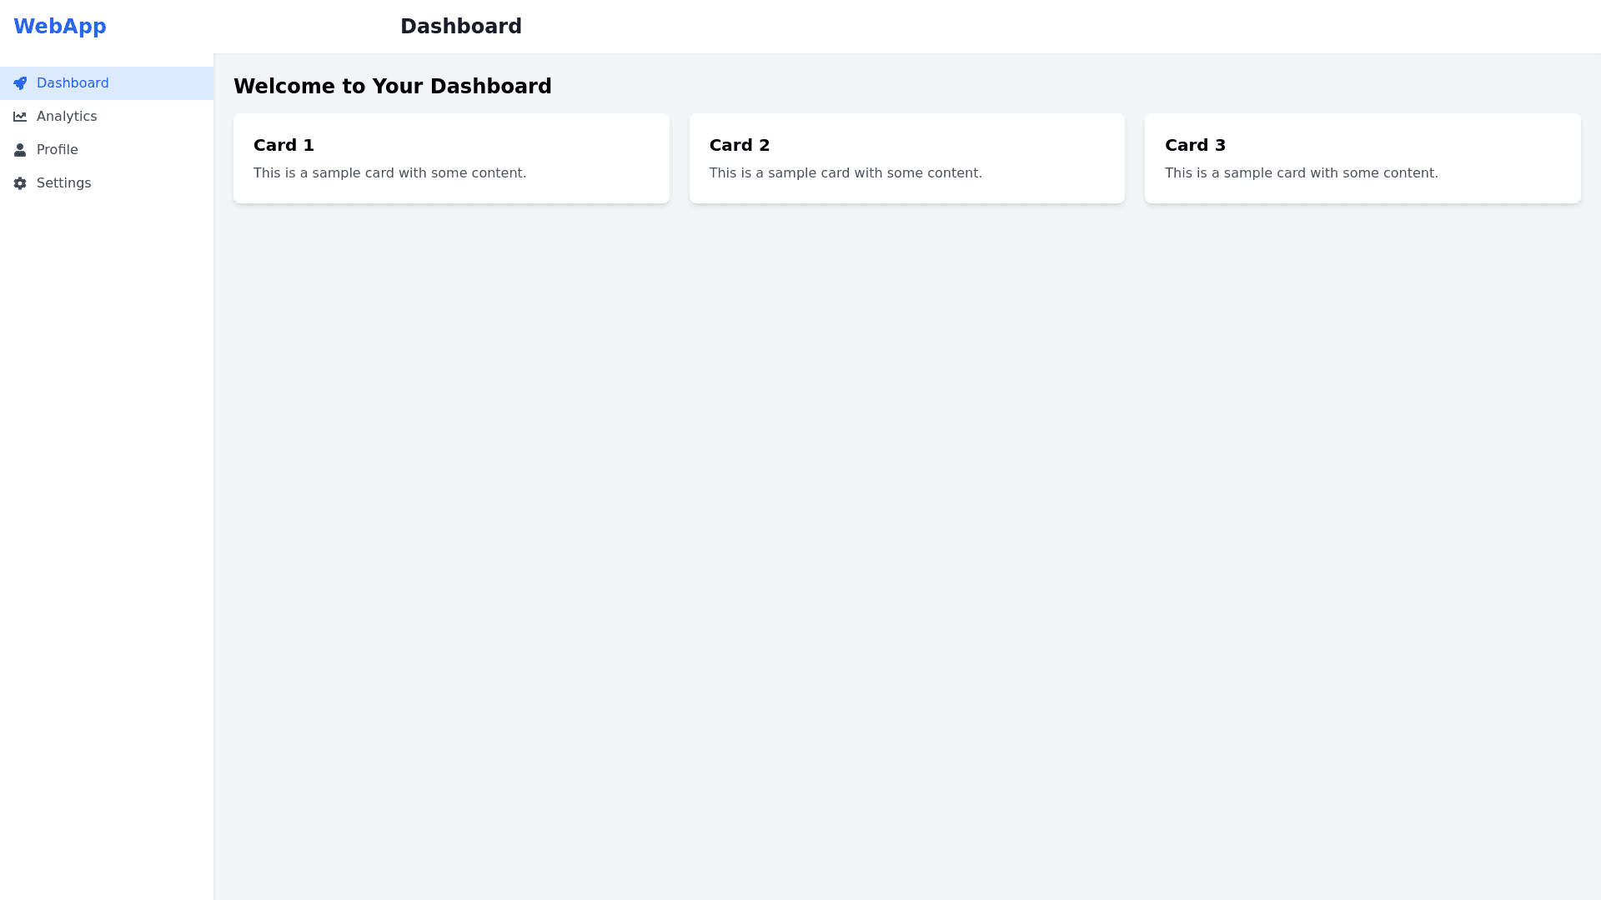The image size is (1601, 900).
Task: Click the description text inside Card 3
Action: point(1302,173)
